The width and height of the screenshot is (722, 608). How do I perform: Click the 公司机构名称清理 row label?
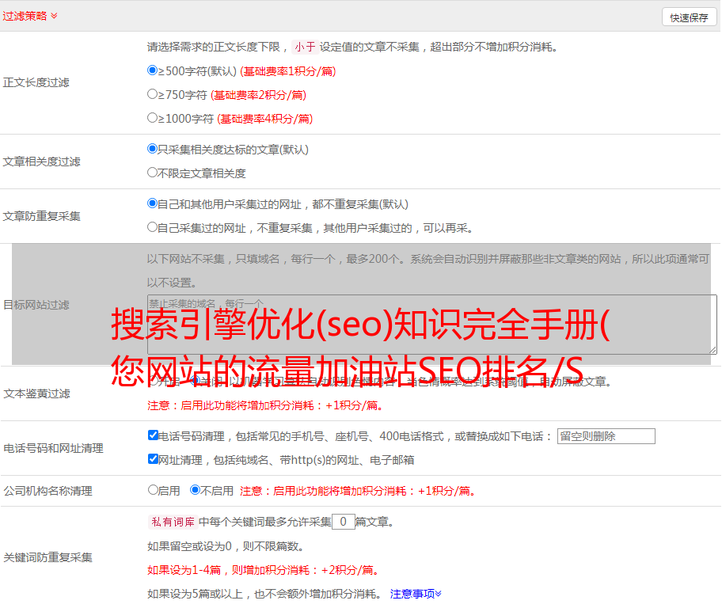tap(47, 491)
